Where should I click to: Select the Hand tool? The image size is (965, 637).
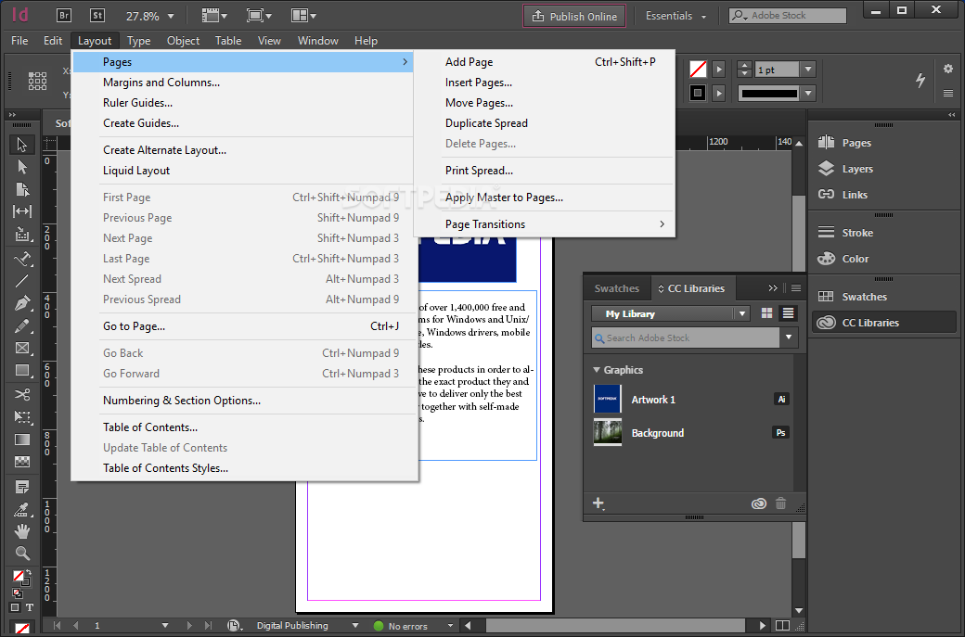[22, 531]
